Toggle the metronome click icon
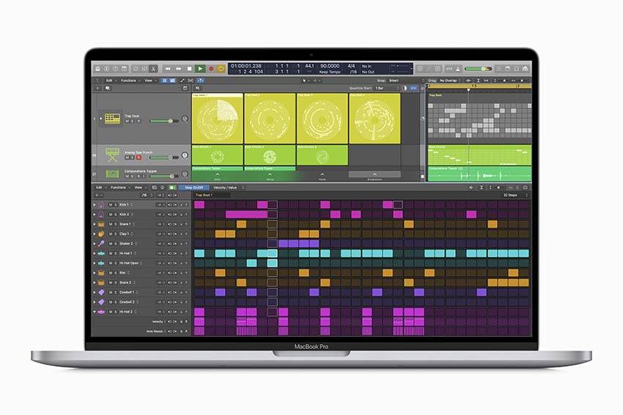The height and width of the screenshot is (415, 623). pos(457,69)
